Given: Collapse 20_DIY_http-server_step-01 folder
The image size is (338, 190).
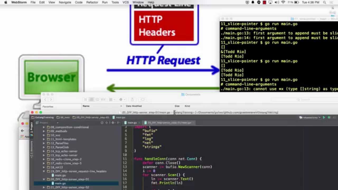Looking at the screenshot, I should point(44,179).
